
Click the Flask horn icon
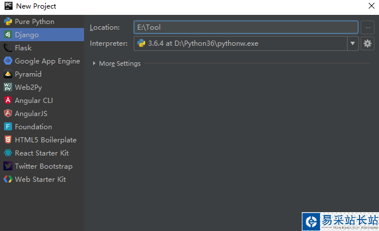(8, 47)
